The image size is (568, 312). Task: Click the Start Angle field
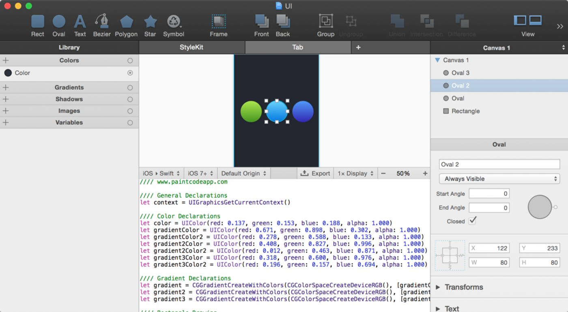pyautogui.click(x=489, y=194)
